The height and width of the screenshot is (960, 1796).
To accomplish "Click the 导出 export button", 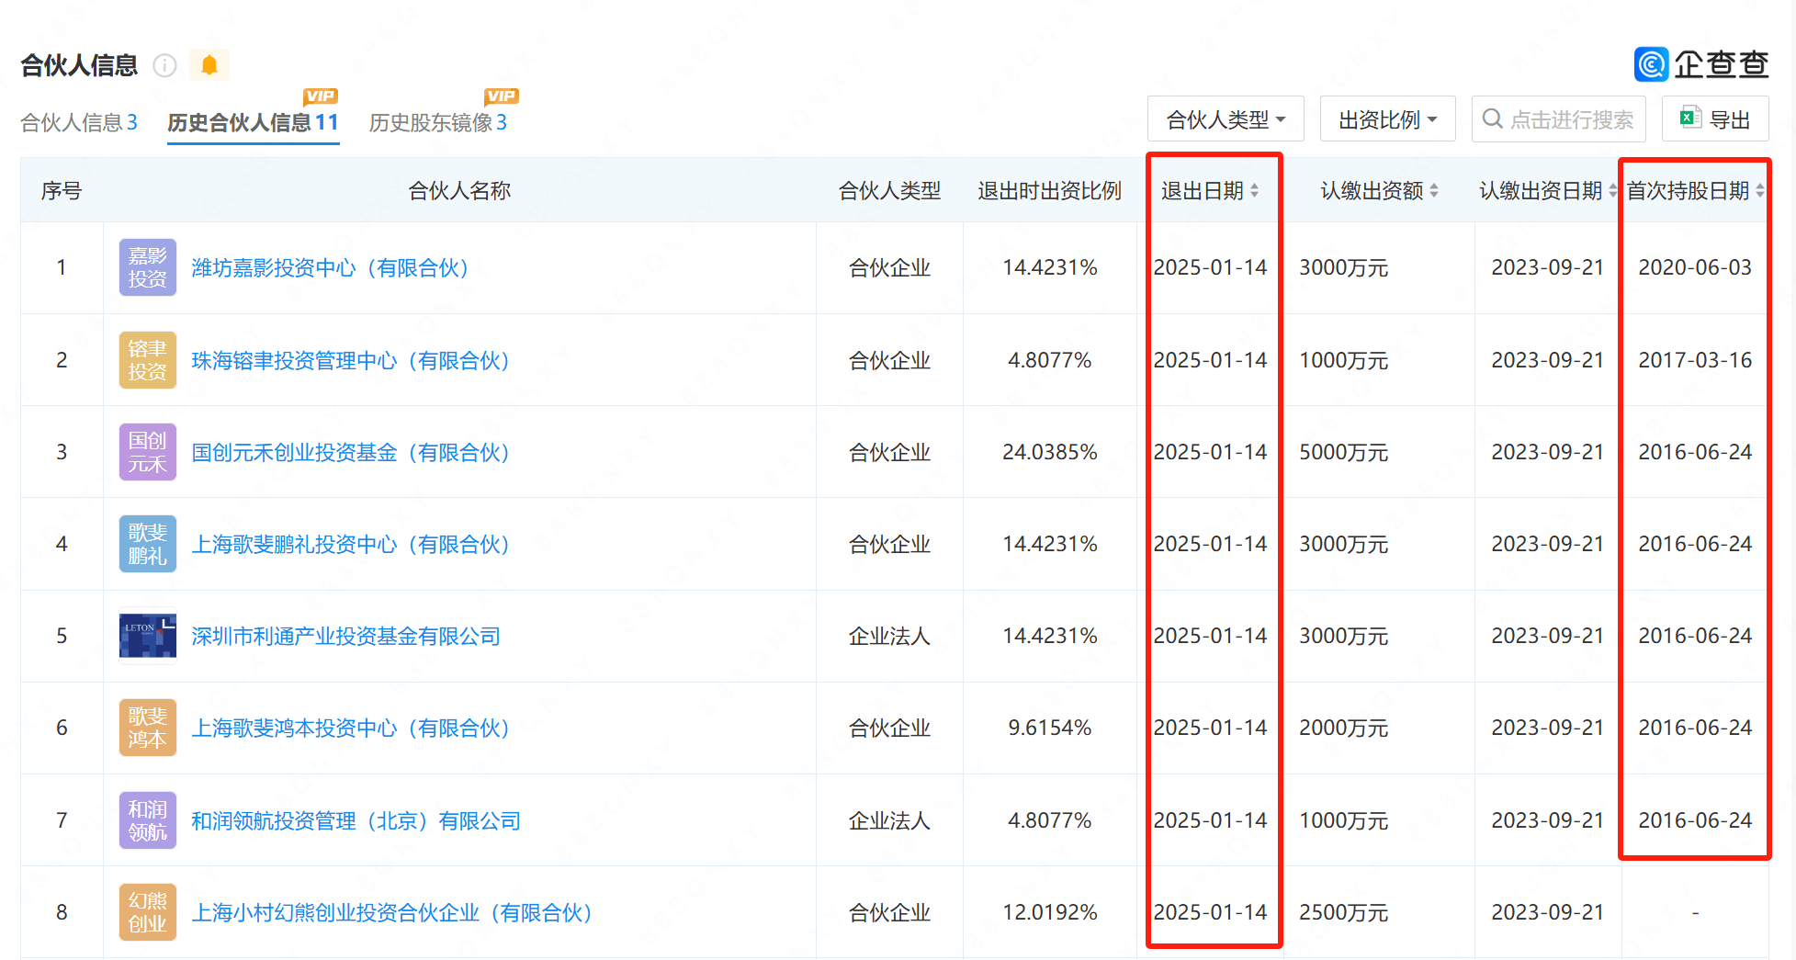I will (x=1715, y=118).
